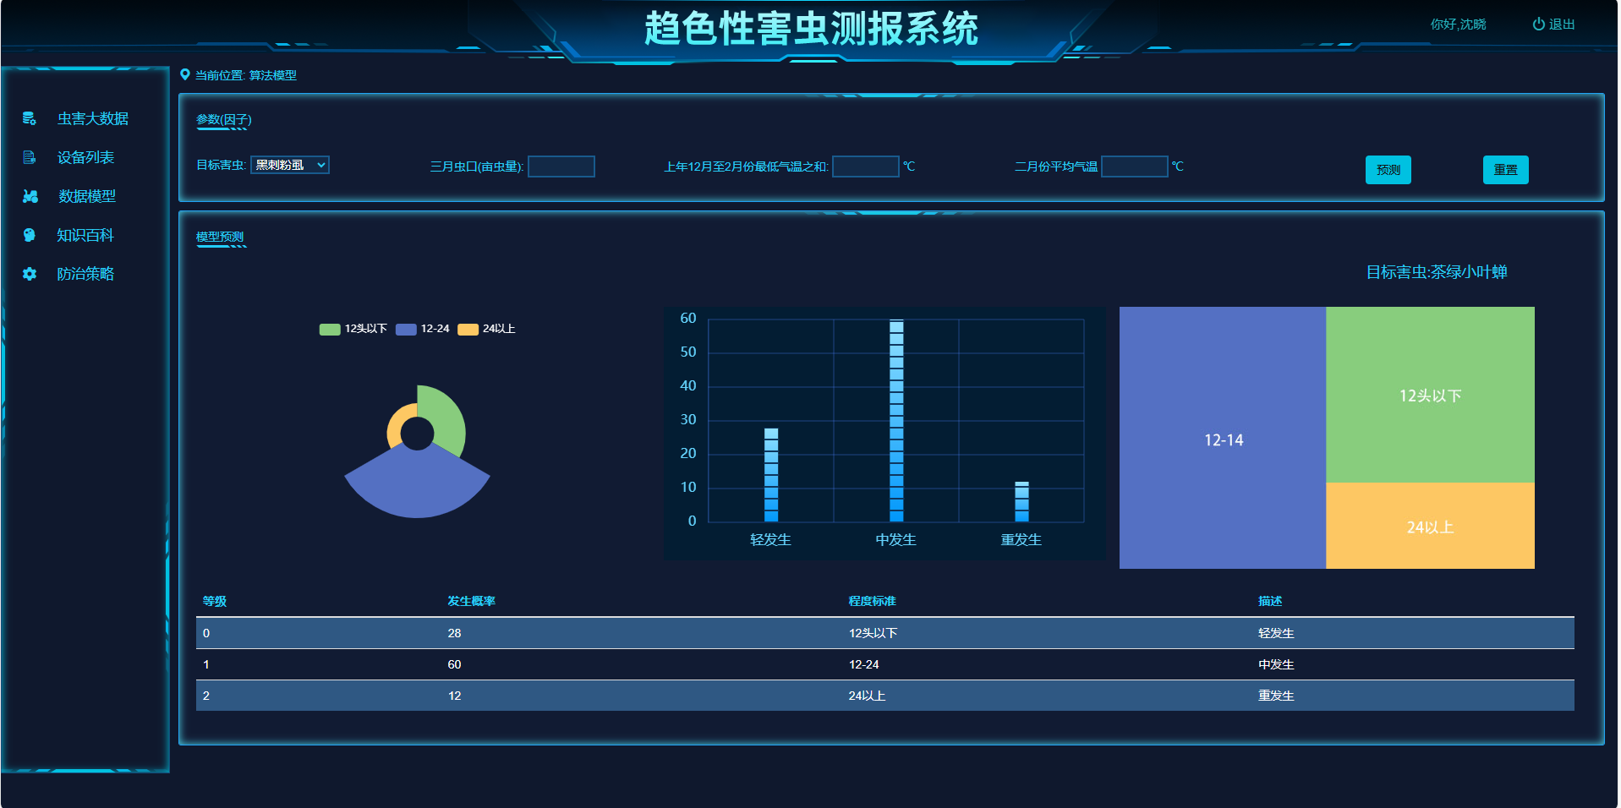Click the icon next to 数据模型
Viewport: 1621px width, 808px height.
30,196
